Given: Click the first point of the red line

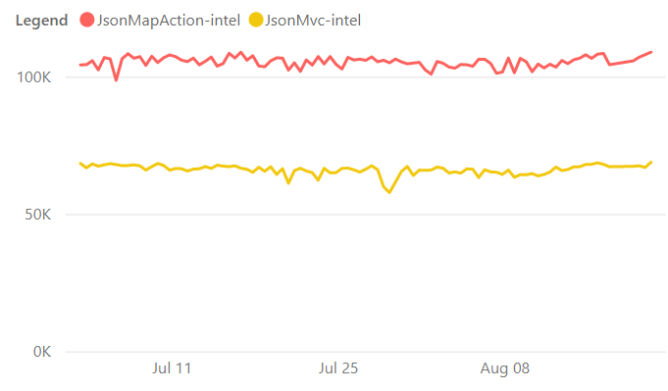Looking at the screenshot, I should pyautogui.click(x=80, y=65).
